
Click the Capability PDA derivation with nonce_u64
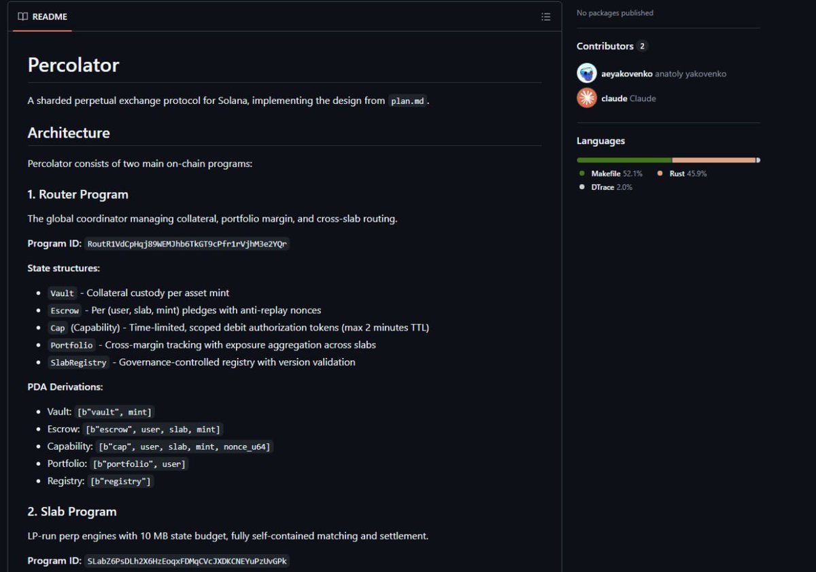tap(184, 447)
